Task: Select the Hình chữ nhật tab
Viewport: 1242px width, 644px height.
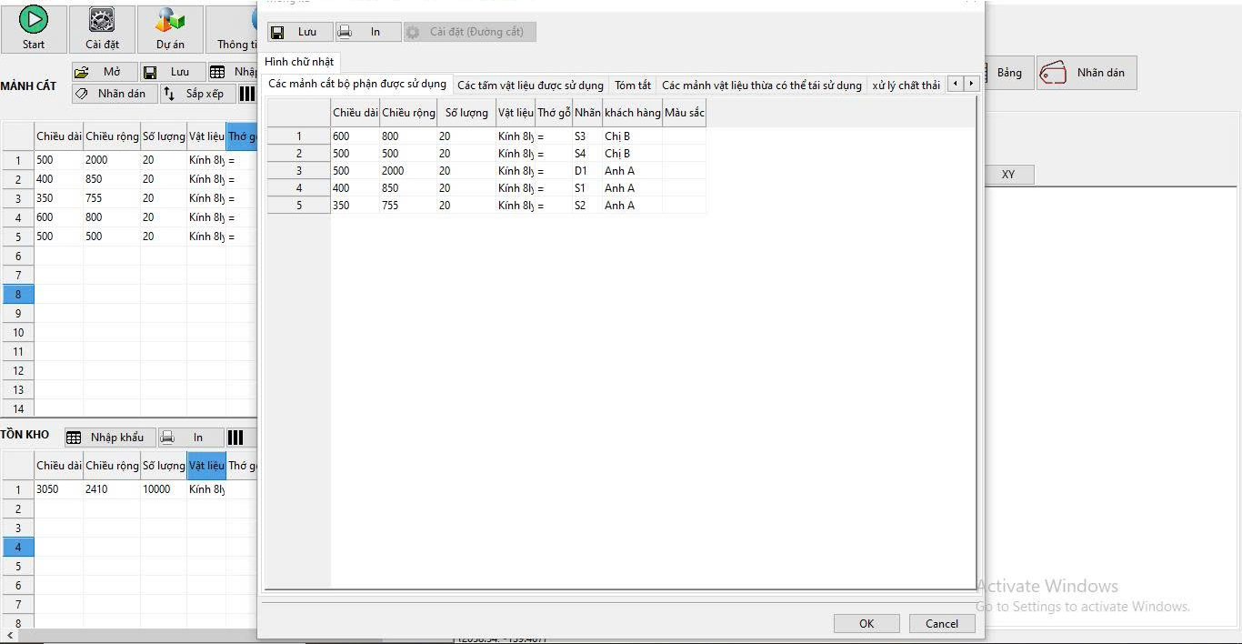Action: (x=299, y=61)
